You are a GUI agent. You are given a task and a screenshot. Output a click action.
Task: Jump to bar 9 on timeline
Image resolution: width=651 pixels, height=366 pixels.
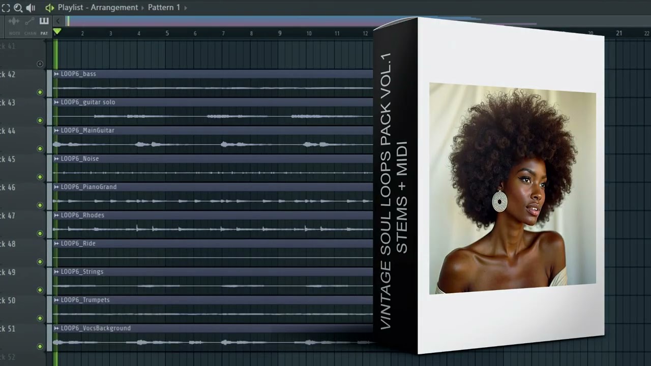pos(279,33)
